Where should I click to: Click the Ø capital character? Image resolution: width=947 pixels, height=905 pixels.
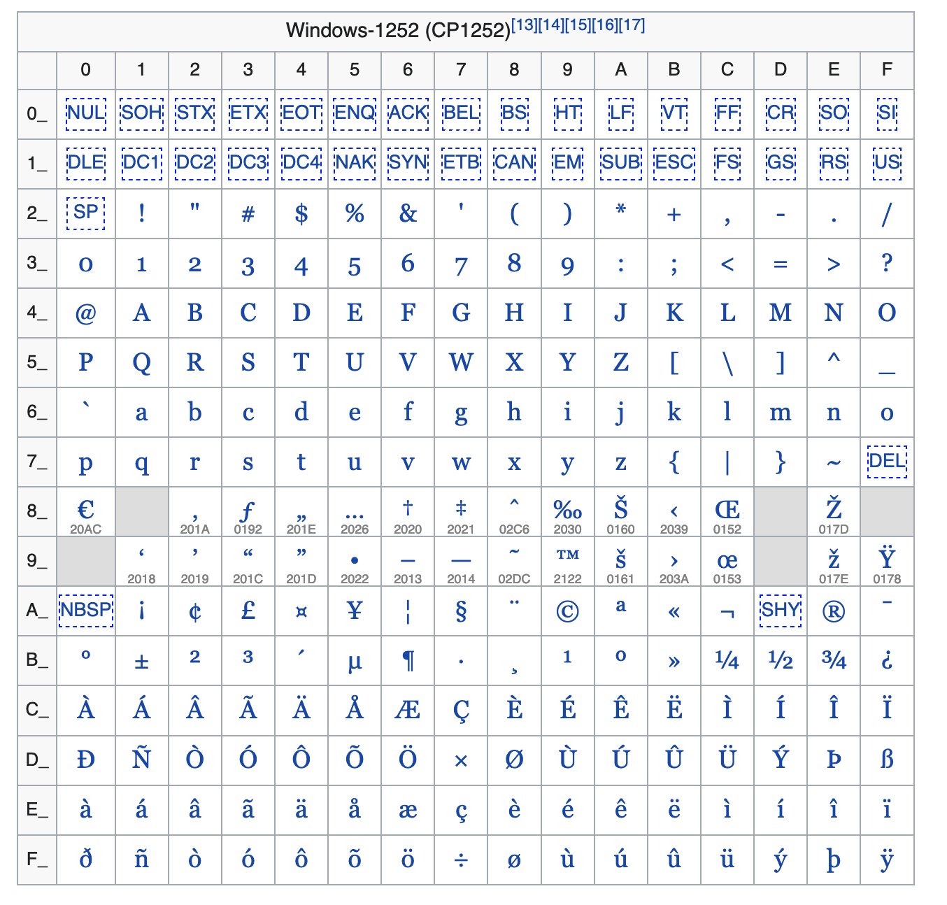click(x=514, y=760)
